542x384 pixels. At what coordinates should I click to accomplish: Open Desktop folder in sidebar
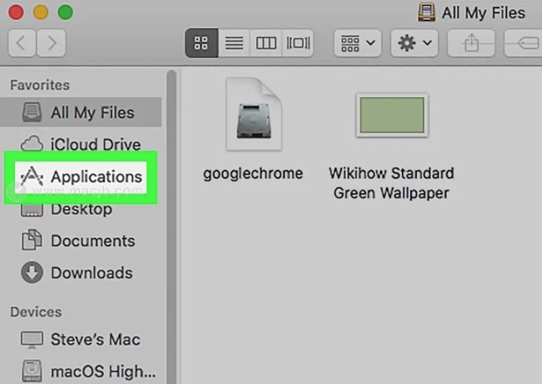click(x=81, y=209)
